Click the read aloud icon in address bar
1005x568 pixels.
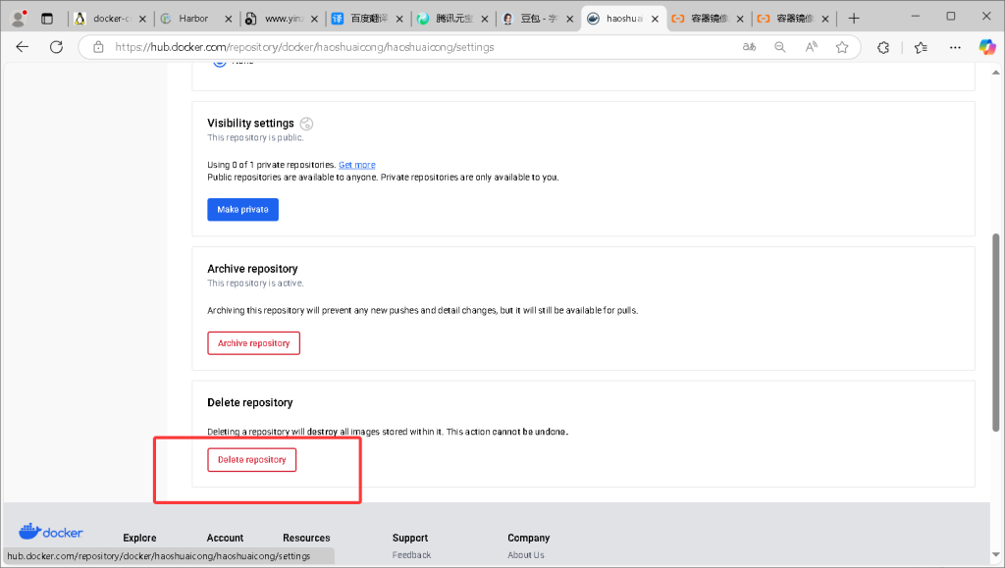point(811,47)
